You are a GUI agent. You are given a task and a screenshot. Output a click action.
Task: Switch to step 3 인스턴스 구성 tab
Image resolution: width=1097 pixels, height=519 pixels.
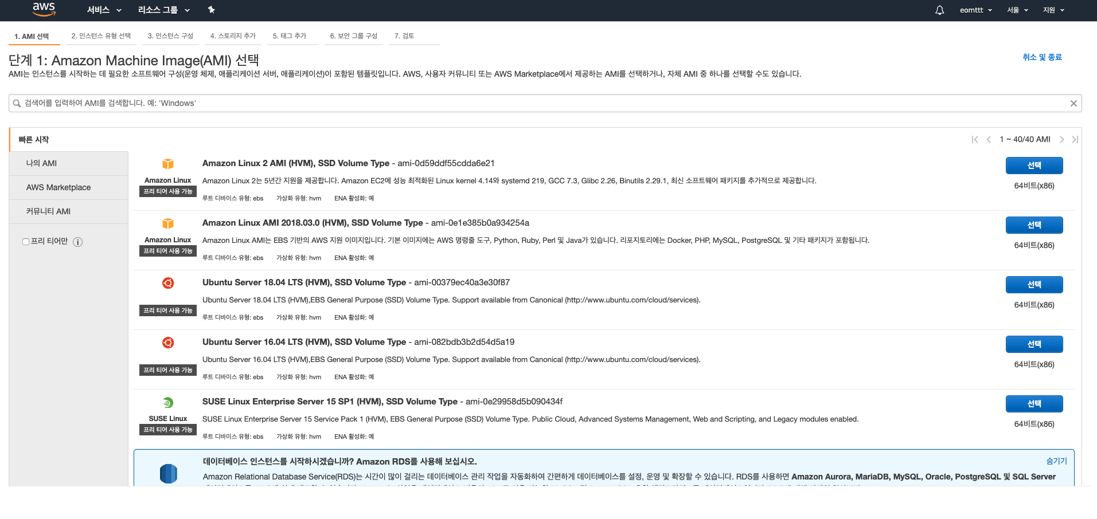[170, 36]
